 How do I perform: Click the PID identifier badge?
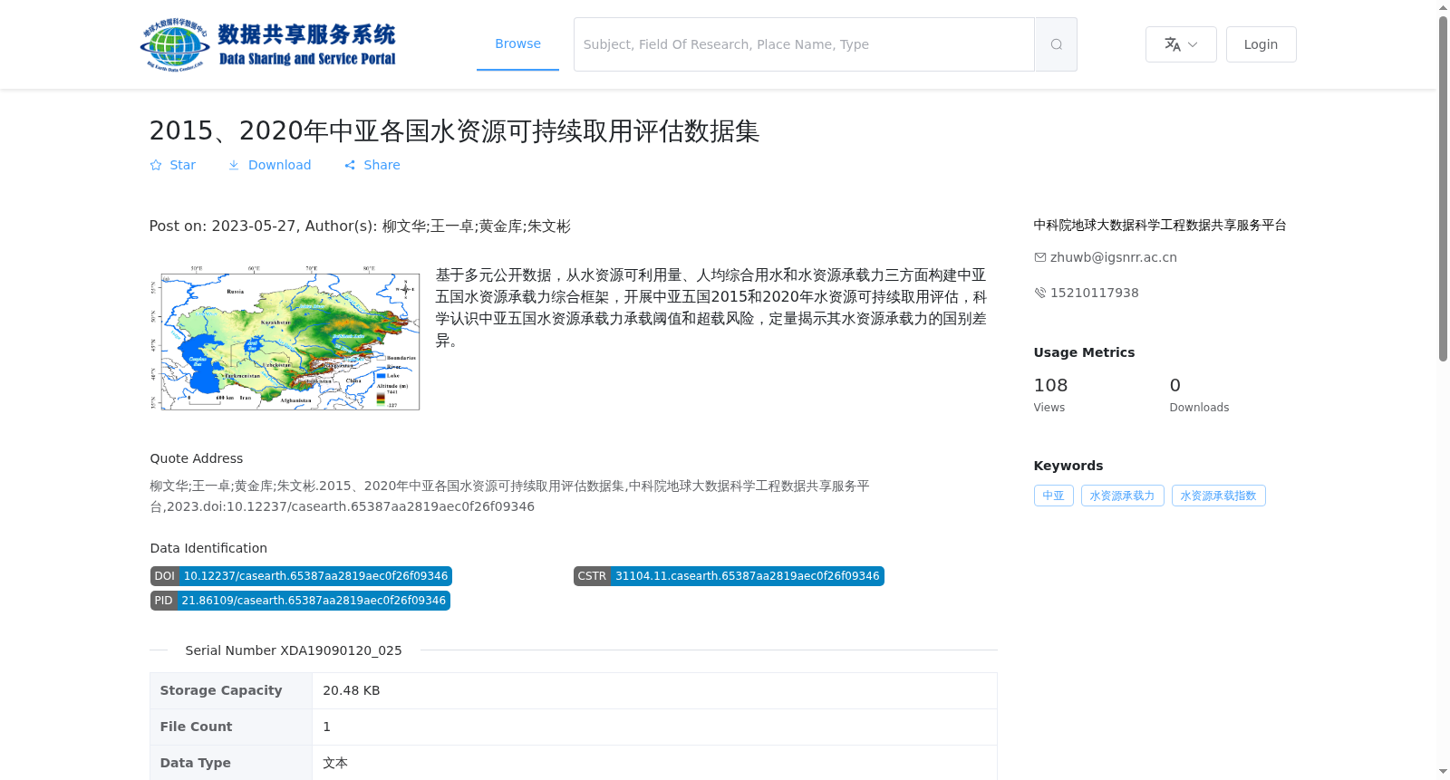click(300, 601)
